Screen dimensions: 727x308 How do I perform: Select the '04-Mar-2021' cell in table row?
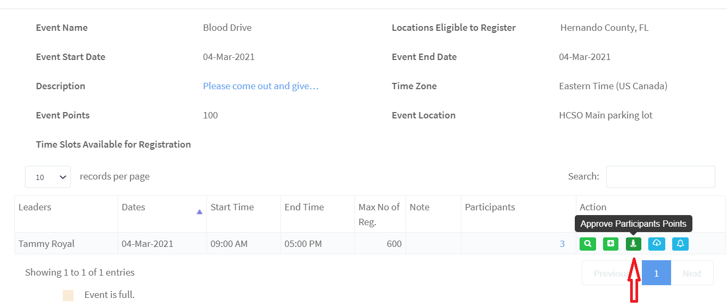(162, 244)
